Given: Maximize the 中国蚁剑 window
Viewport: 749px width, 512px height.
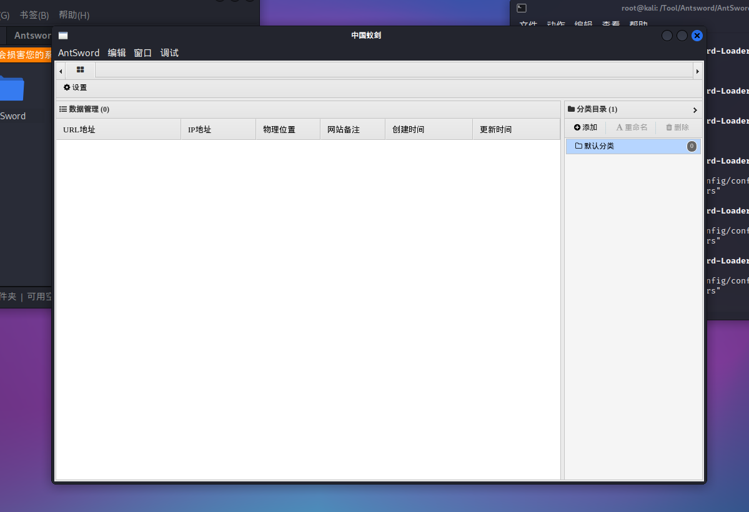Looking at the screenshot, I should point(682,36).
